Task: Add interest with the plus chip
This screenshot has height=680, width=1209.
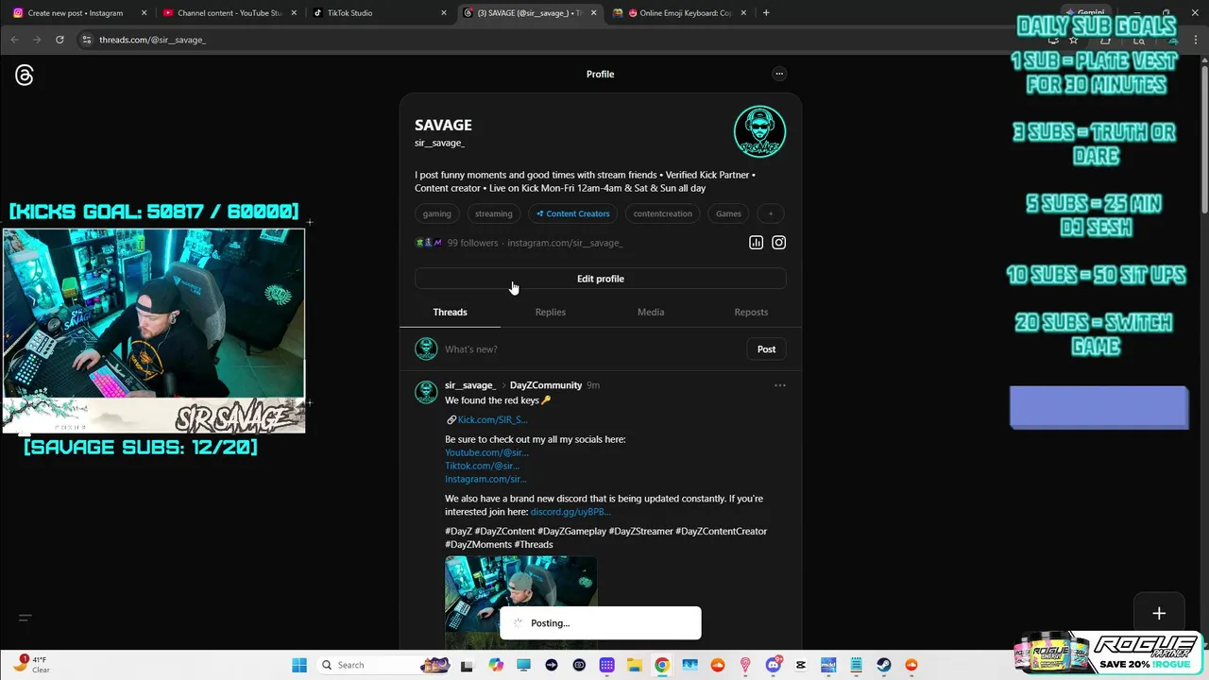Action: [x=771, y=214]
